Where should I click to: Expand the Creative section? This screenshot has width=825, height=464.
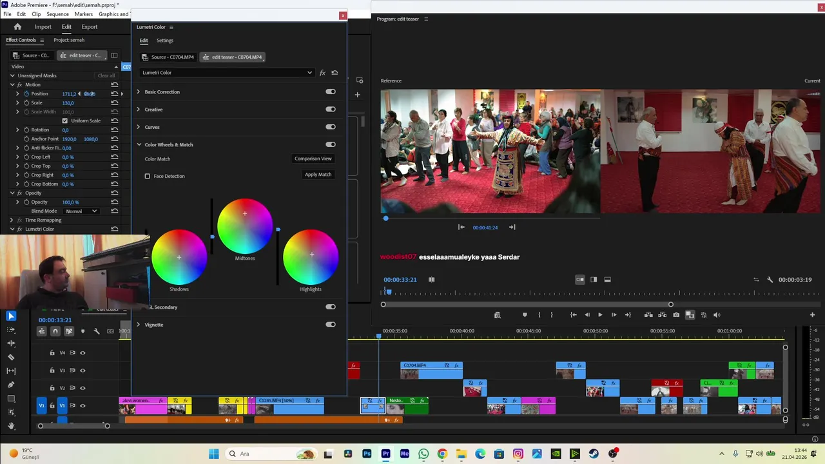[138, 110]
